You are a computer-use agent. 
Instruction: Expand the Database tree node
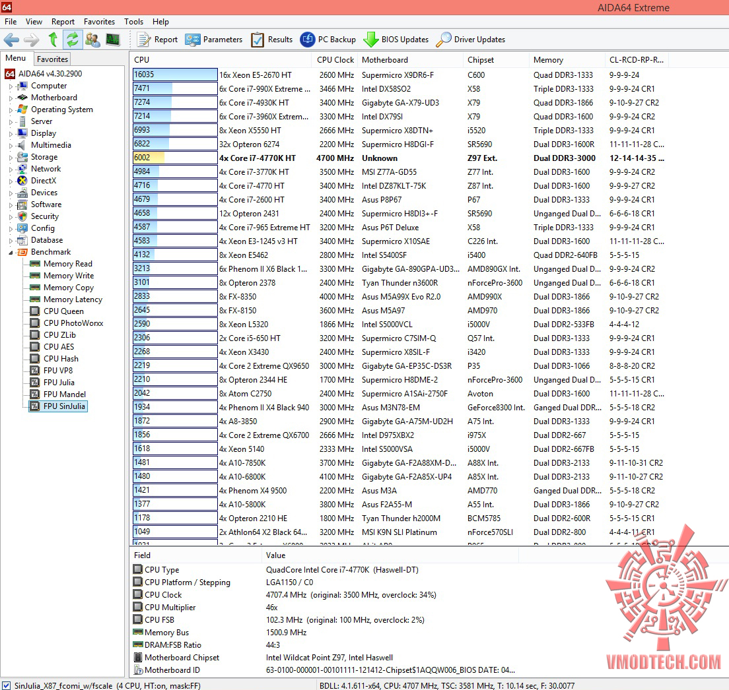coord(11,241)
